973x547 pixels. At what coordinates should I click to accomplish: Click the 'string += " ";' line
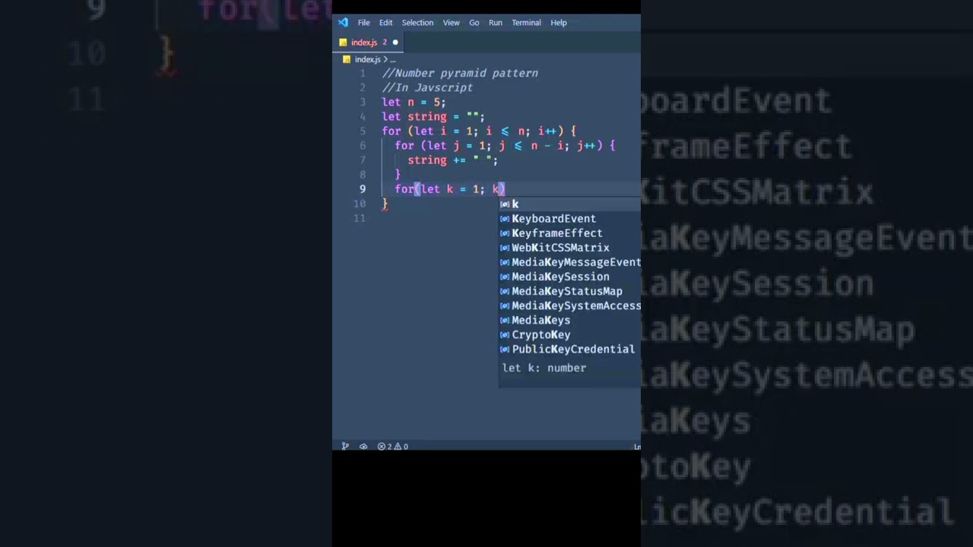[453, 160]
